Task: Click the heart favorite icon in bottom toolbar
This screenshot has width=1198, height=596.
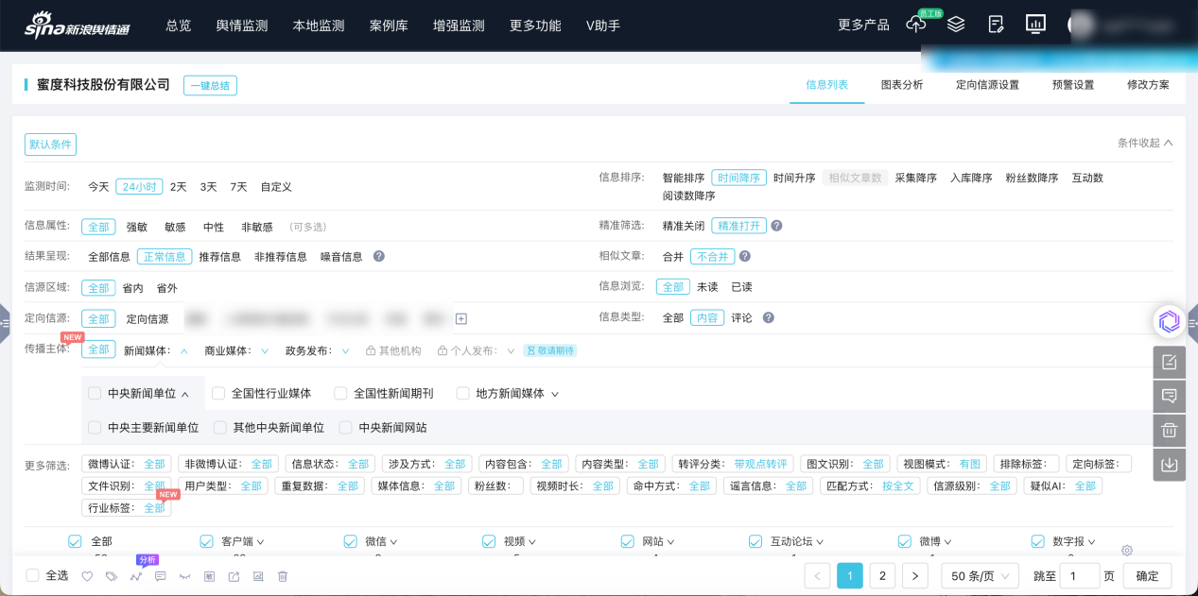Action: point(87,576)
